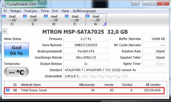The image size is (171, 102).
Task: Open the Funksjon menu
Action: tap(31, 11)
